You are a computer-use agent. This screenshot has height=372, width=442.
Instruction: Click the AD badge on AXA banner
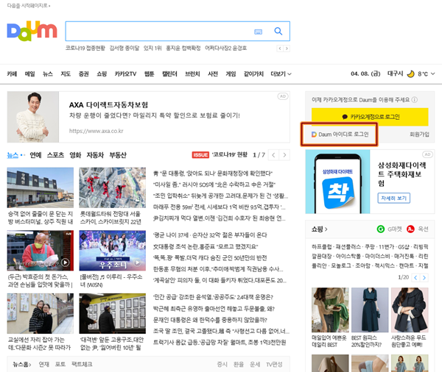(283, 96)
